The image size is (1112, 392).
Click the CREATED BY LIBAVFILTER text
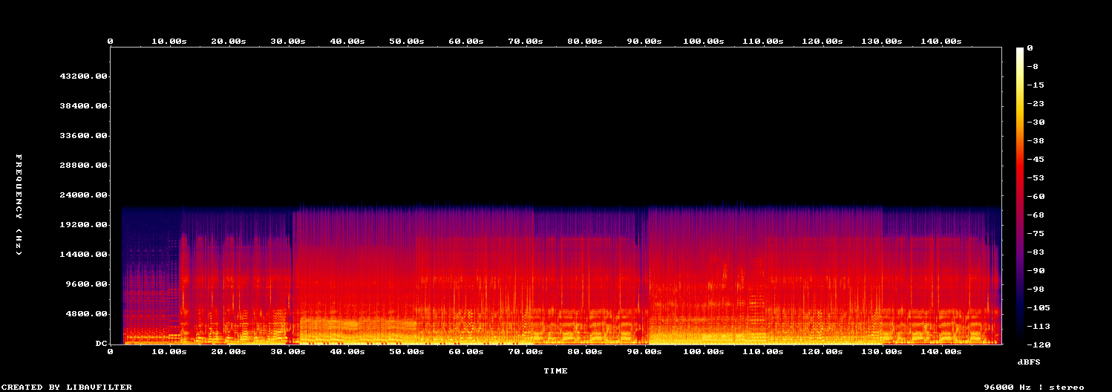click(x=66, y=387)
